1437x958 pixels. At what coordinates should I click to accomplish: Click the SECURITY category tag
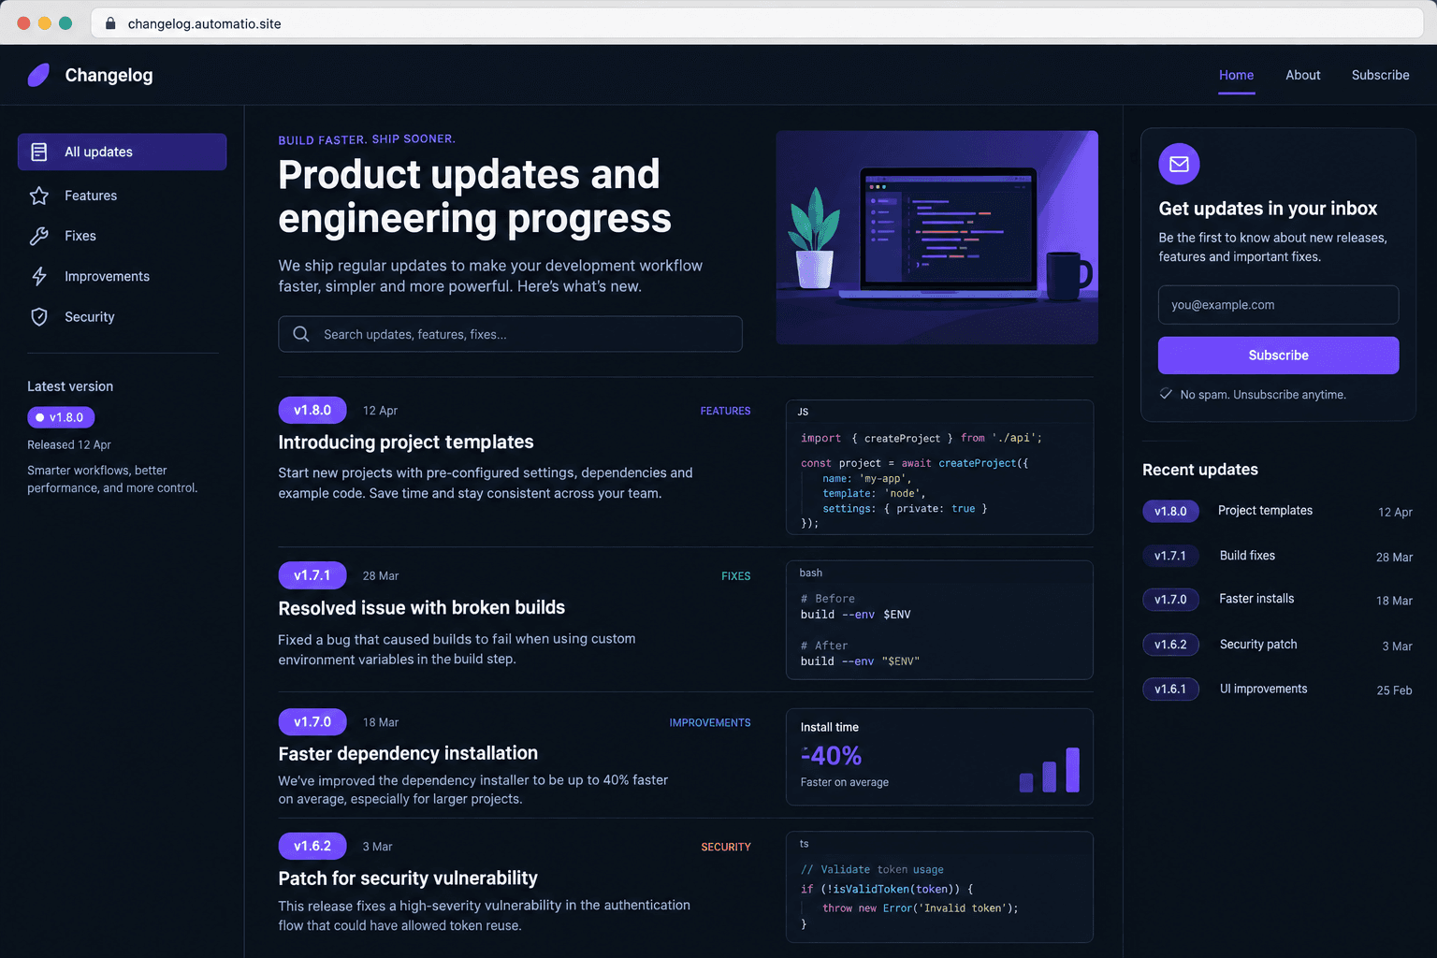(726, 848)
